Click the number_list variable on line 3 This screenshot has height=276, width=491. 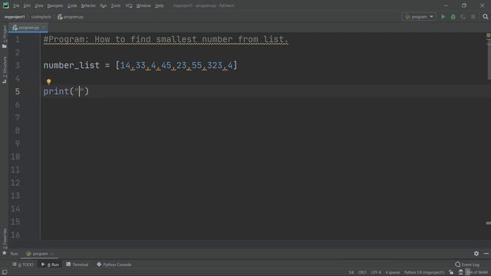coord(71,65)
